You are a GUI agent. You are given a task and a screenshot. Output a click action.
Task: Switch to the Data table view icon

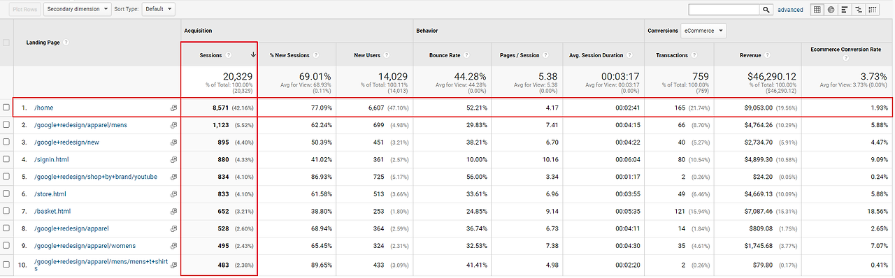click(x=817, y=10)
